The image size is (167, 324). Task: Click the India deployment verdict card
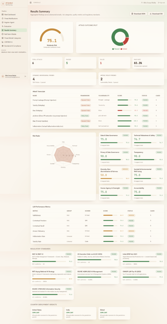[x=80, y=313]
